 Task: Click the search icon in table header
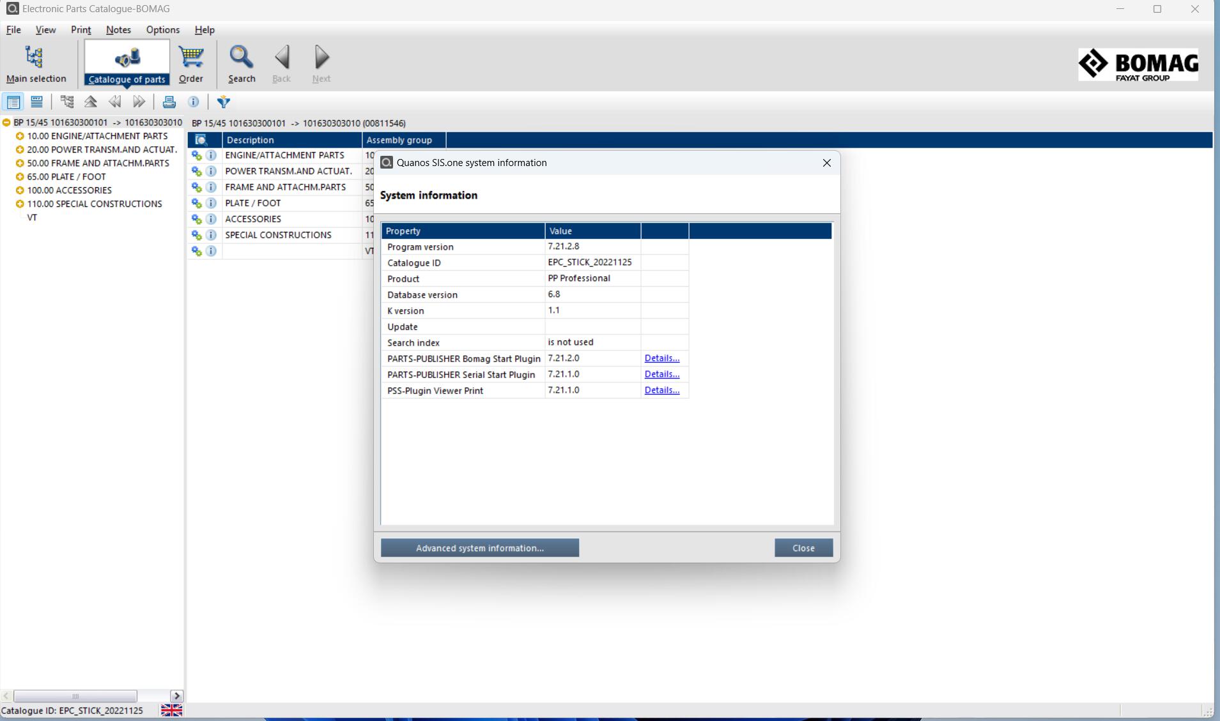[x=201, y=140]
